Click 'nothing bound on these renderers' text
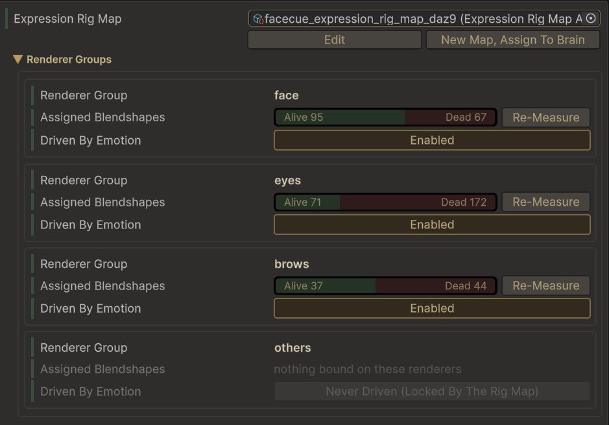 coord(368,369)
